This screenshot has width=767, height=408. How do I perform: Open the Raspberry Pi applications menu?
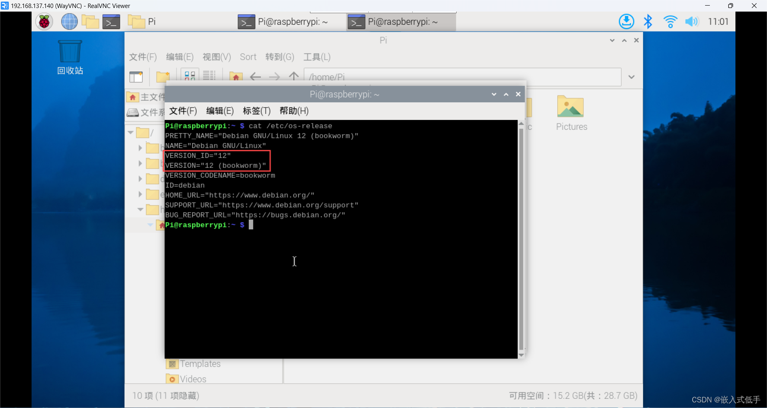coord(44,22)
